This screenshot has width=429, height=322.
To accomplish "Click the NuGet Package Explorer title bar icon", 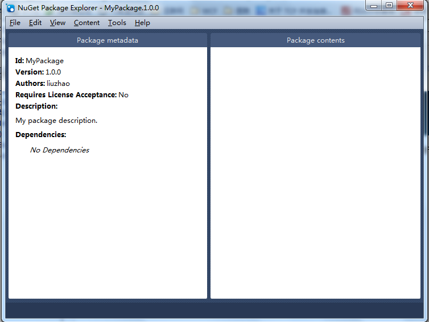I will (10, 8).
